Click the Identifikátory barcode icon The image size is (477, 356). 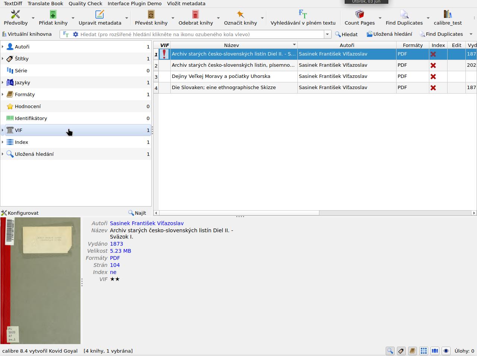pos(10,118)
